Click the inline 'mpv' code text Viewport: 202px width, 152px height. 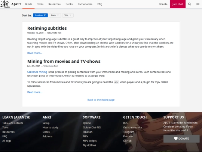[116, 82]
